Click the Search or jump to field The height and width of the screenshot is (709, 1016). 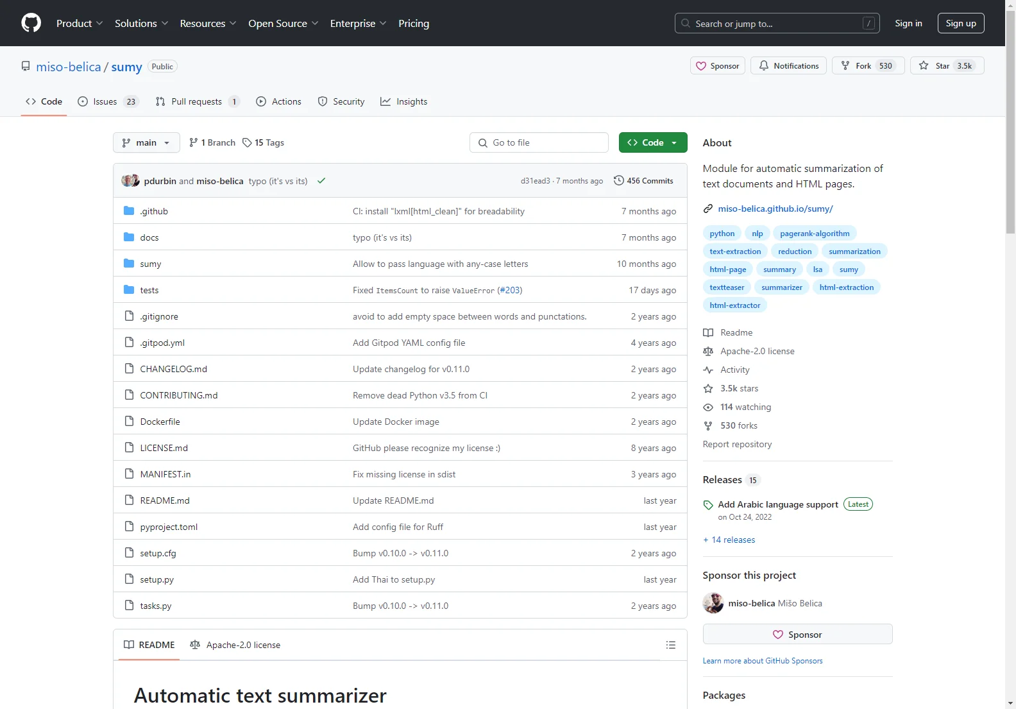[x=777, y=24]
